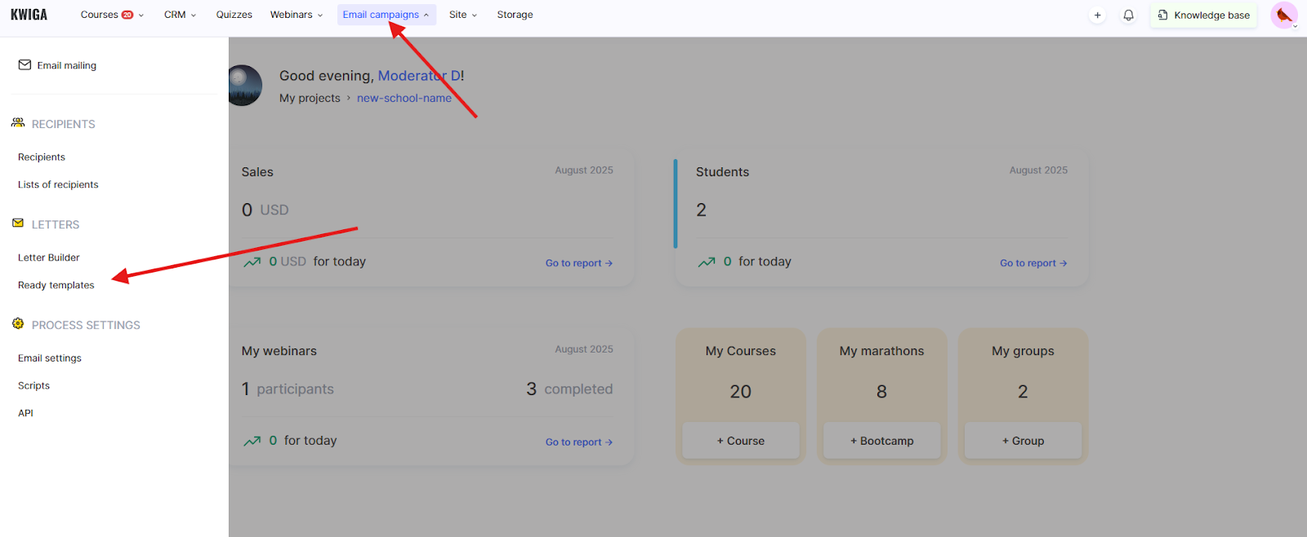The height and width of the screenshot is (537, 1307).
Task: Open the Quizzes menu item
Action: (x=234, y=15)
